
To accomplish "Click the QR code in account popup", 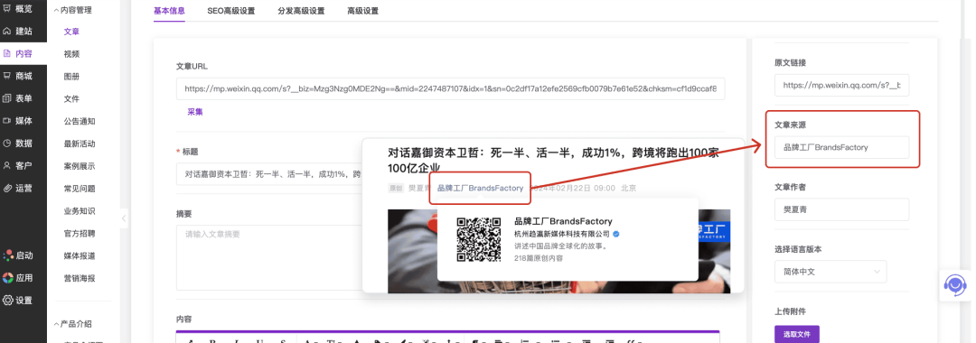I will click(479, 239).
